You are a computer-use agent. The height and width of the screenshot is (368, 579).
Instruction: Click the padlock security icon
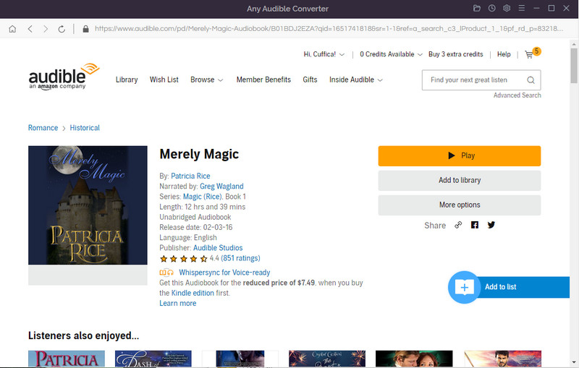coord(85,29)
